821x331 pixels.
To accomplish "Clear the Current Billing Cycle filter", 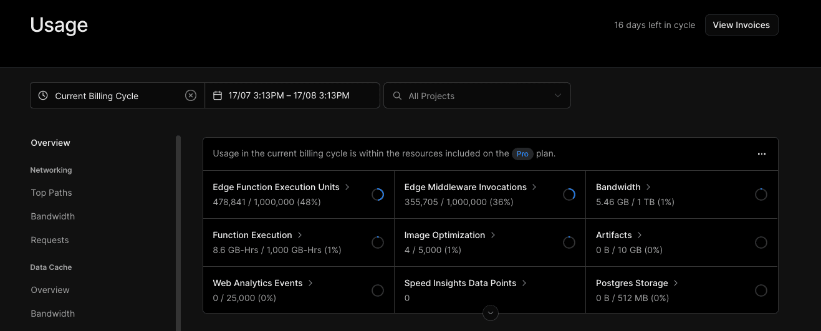I will pyautogui.click(x=191, y=95).
